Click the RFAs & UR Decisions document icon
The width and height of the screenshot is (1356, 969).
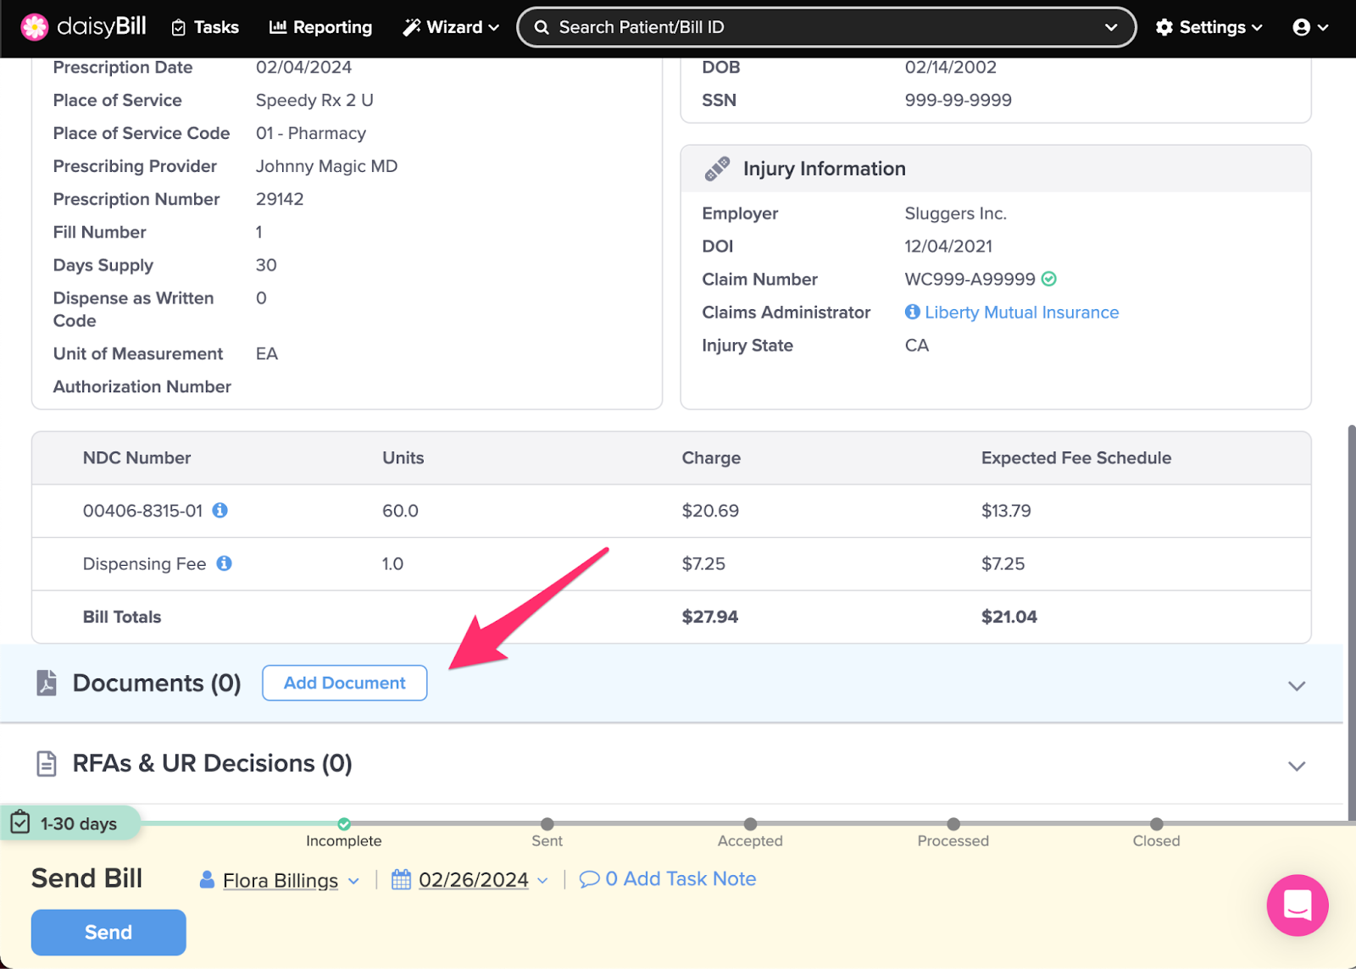click(47, 763)
